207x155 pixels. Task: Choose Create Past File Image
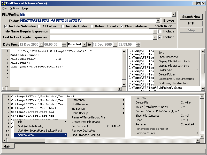pos(96,122)
